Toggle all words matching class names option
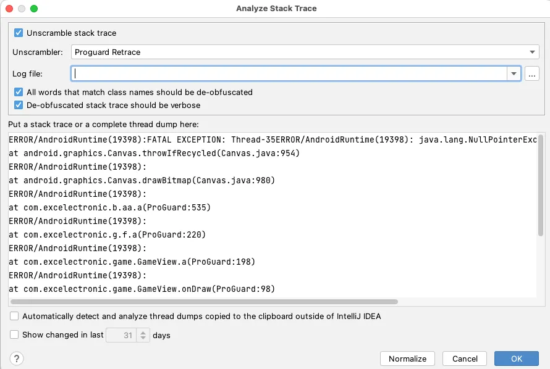 tap(19, 92)
